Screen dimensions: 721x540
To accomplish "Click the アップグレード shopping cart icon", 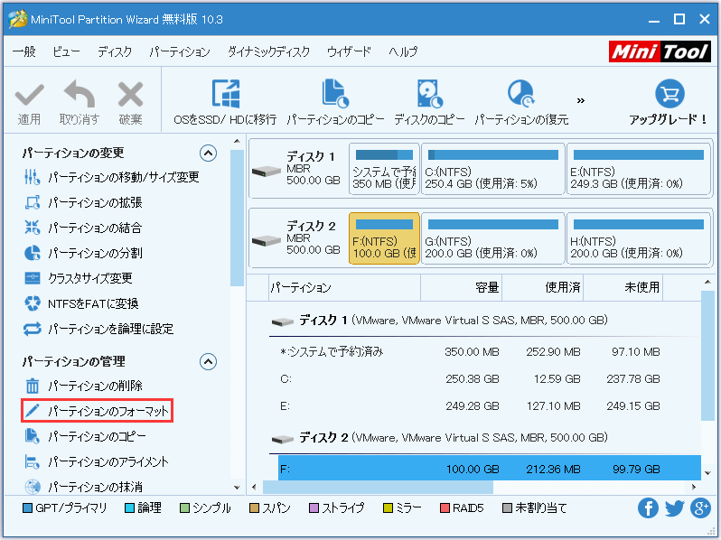I will (669, 94).
